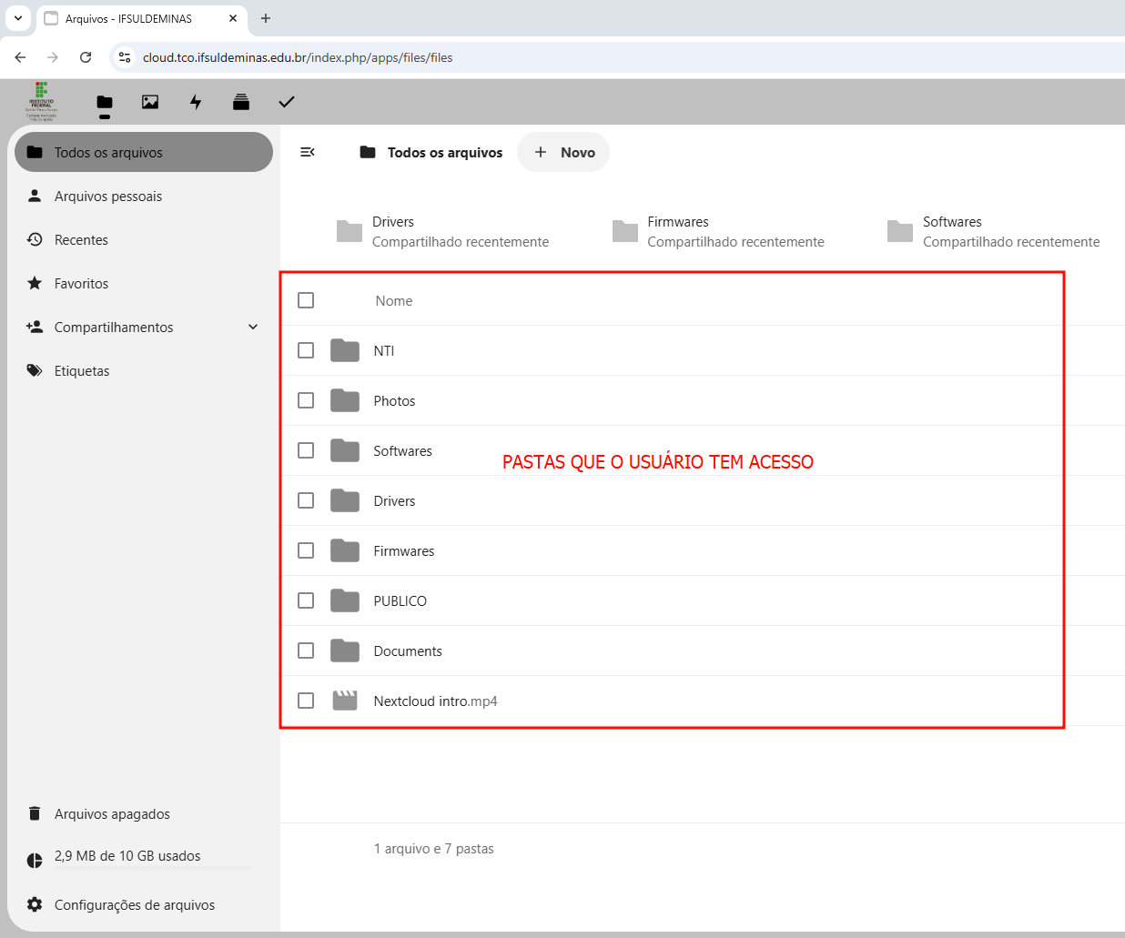Click the storage usage progress bar
Viewport: 1125px width, 938px height.
pos(154,869)
